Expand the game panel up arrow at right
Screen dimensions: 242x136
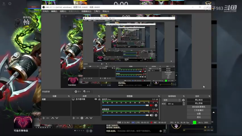pos(214,112)
